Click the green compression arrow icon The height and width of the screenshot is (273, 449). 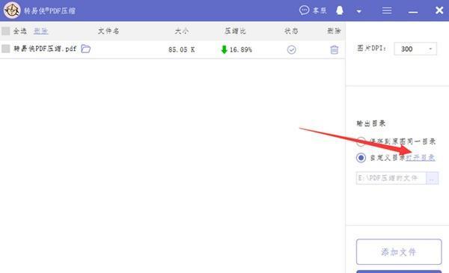(224, 49)
